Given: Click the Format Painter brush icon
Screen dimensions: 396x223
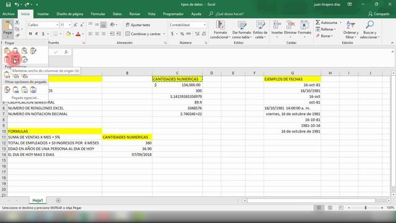Looking at the screenshot, I should (x=17, y=35).
